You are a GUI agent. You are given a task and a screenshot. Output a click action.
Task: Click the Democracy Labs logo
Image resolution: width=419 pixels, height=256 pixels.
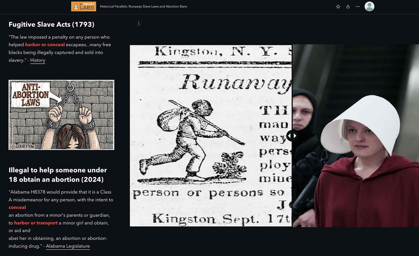click(x=83, y=6)
